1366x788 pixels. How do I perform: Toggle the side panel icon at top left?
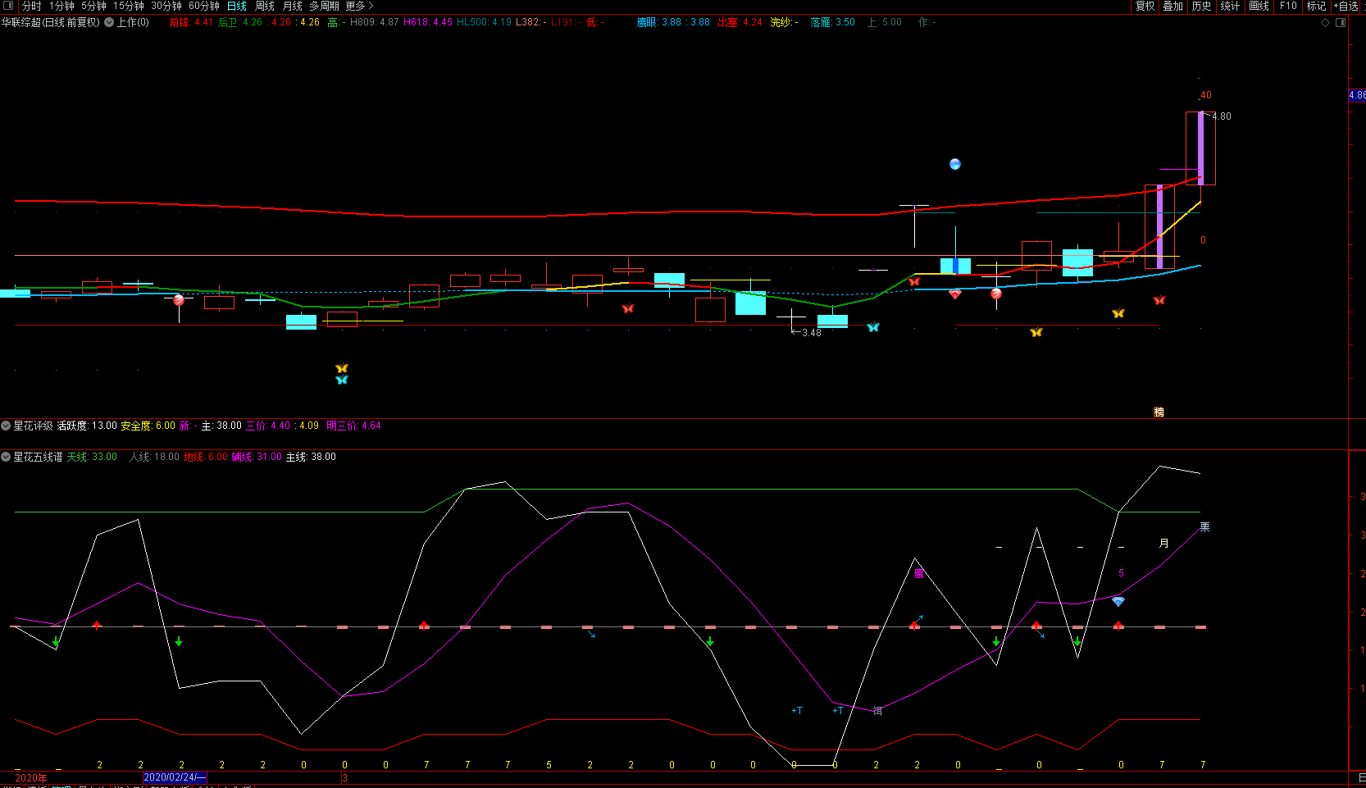coord(8,6)
